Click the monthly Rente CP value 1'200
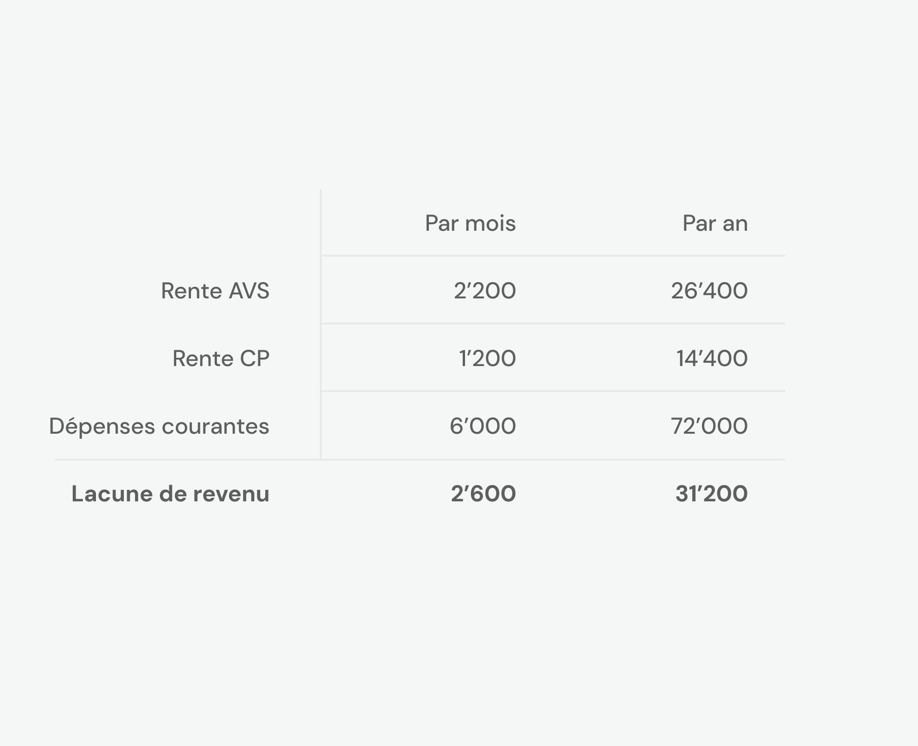The height and width of the screenshot is (746, 918). pyautogui.click(x=487, y=359)
